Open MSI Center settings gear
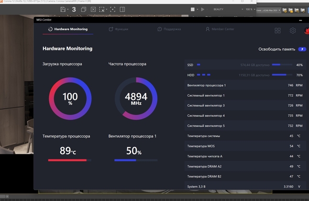The height and width of the screenshot is (201, 309). 293,30
